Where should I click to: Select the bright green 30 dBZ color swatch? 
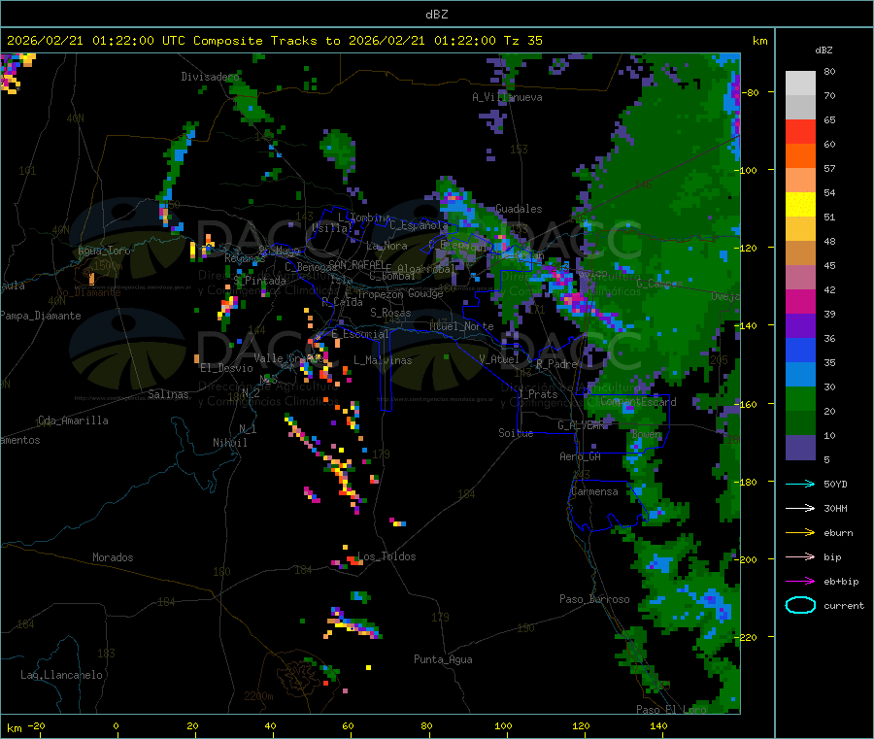point(800,398)
